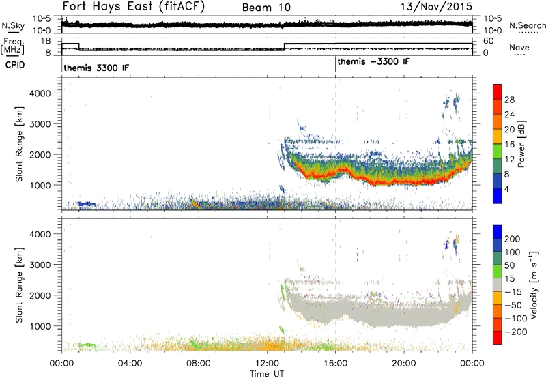The image size is (546, 378).
Task: Click the '-200' label on Velocity colorbar
Action: 516,332
